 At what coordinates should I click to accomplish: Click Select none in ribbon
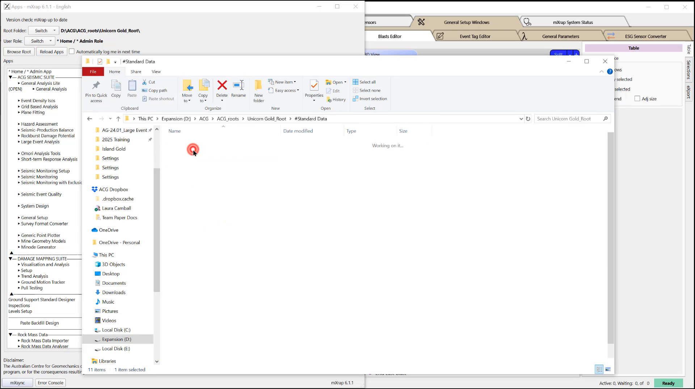pyautogui.click(x=366, y=90)
